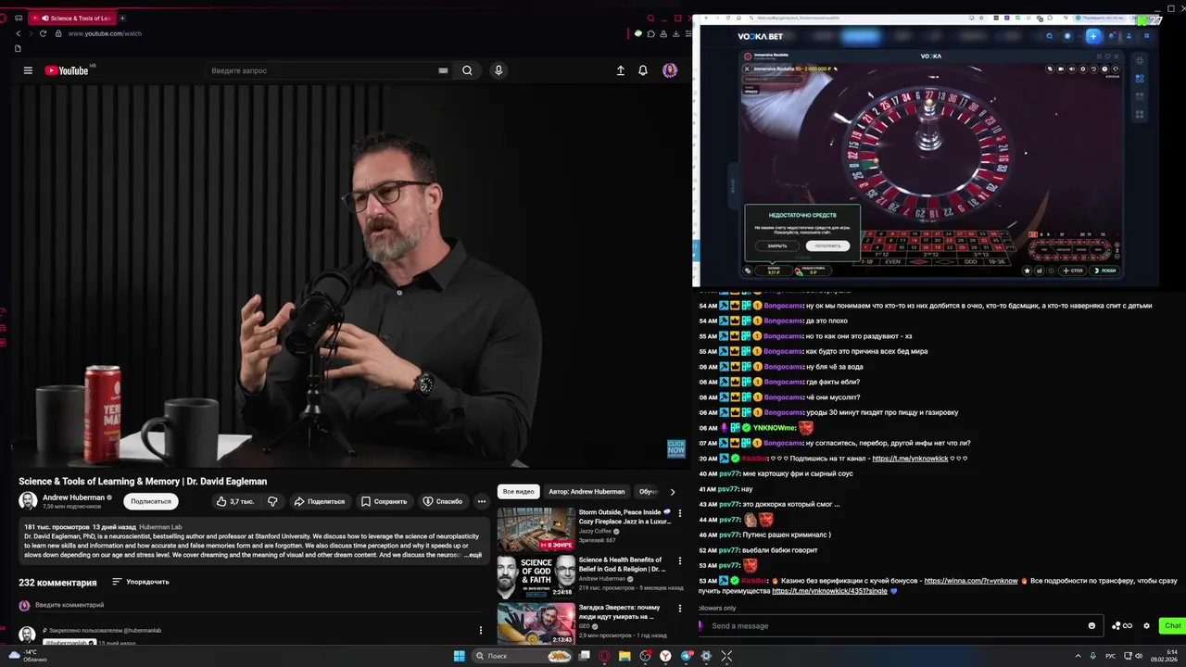The width and height of the screenshot is (1186, 667).
Task: Click the YNKNOWme username in chat
Action: (775, 428)
